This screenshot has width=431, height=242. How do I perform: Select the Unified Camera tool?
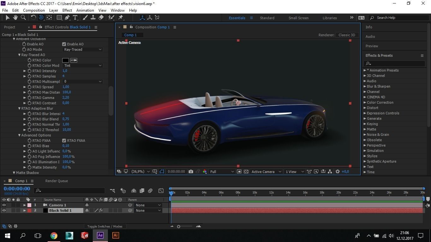(x=41, y=18)
